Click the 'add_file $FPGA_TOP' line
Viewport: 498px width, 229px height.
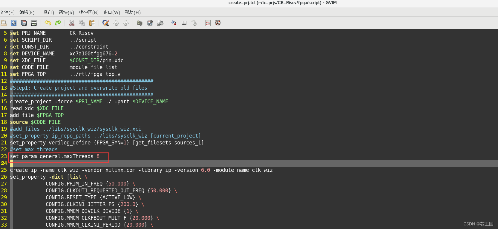[37, 115]
